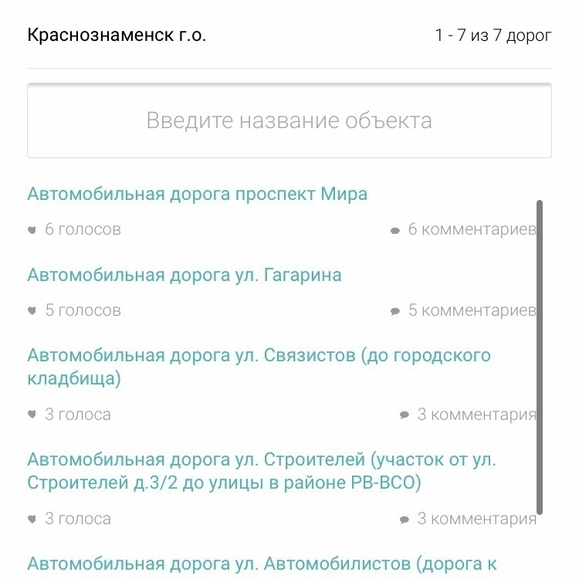
Task: Click comment bubble under ул. Связистов road
Action: pyautogui.click(x=405, y=415)
